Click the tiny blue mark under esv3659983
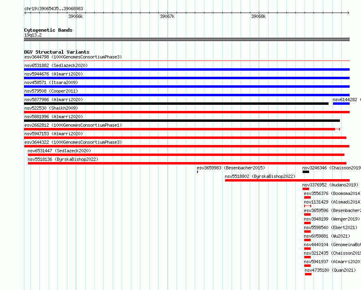 tap(198, 172)
